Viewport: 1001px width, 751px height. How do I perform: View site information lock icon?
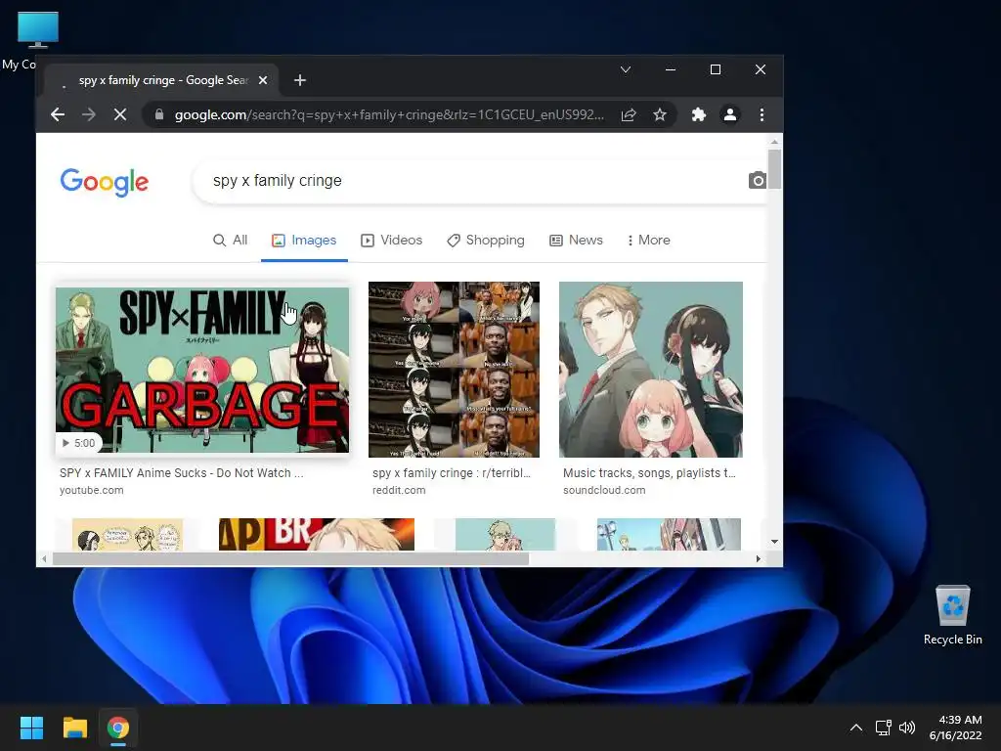159,115
